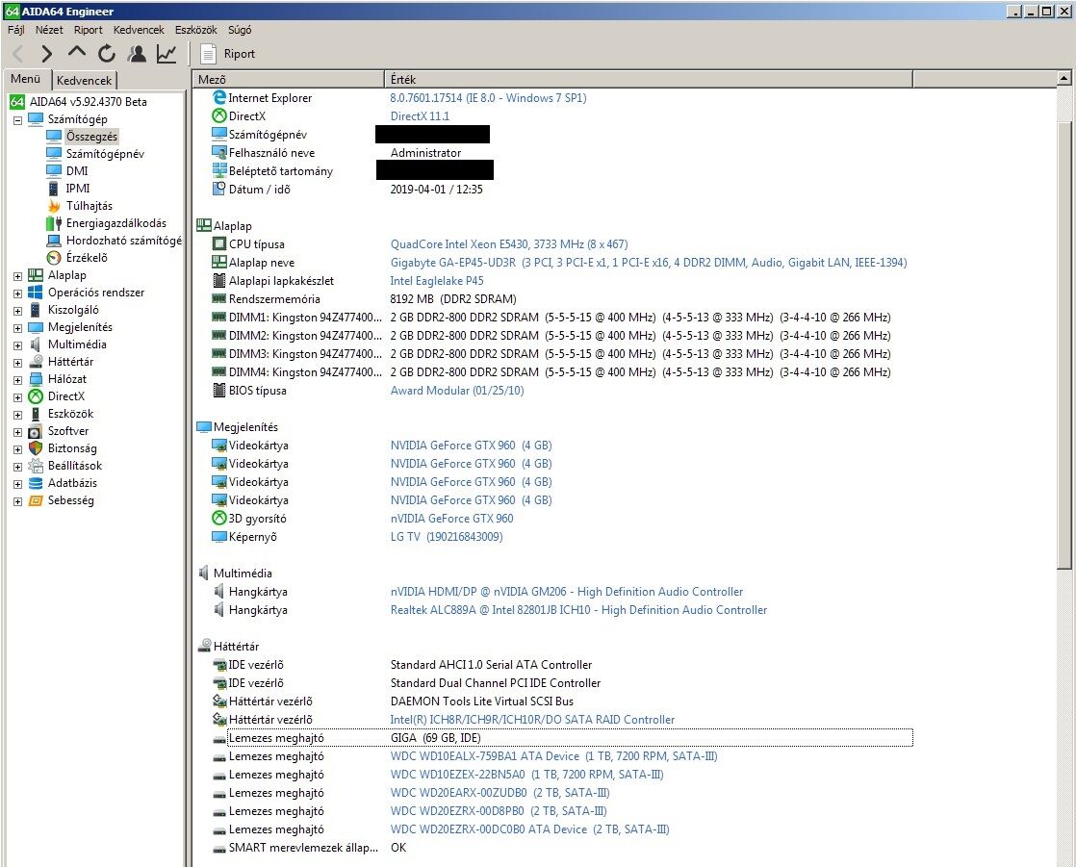
Task: Expand the Eszközök tree node
Action: (x=18, y=415)
